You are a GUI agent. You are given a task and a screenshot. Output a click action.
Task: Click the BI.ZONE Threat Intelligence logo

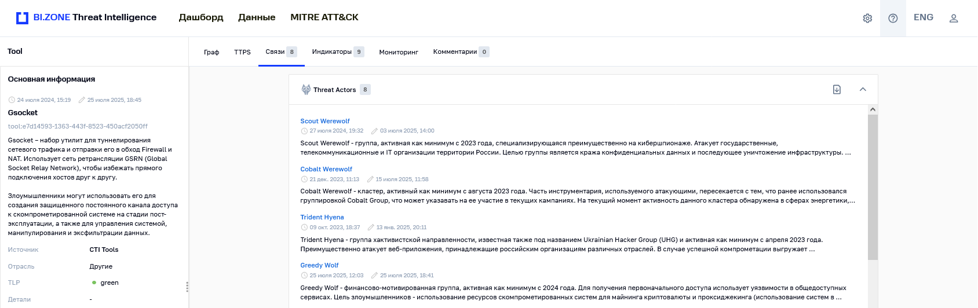click(x=86, y=17)
